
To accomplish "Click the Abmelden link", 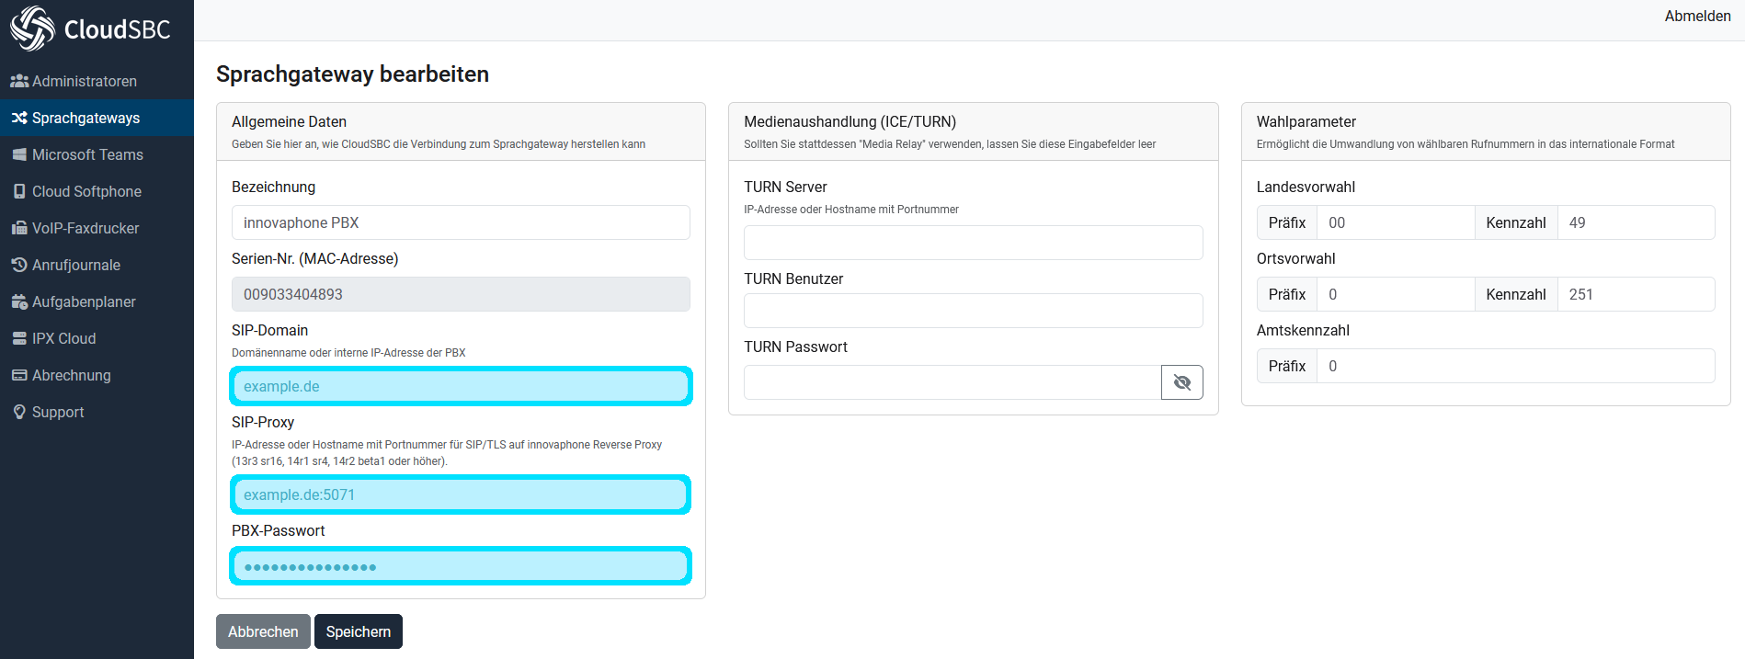I will tap(1697, 16).
